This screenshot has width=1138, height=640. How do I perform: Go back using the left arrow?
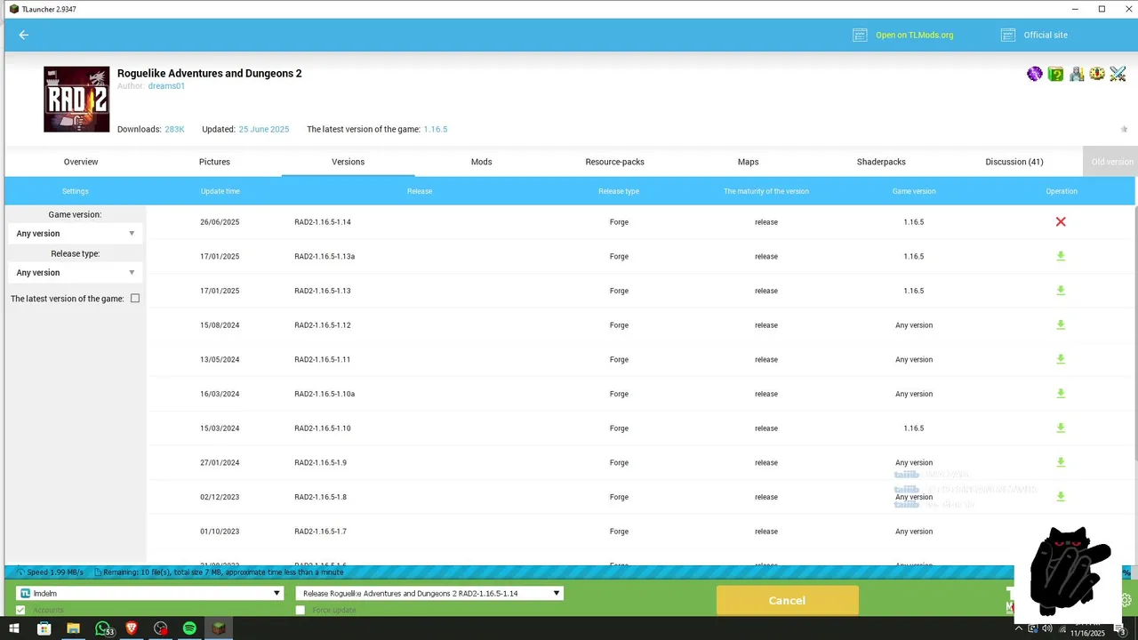click(24, 35)
